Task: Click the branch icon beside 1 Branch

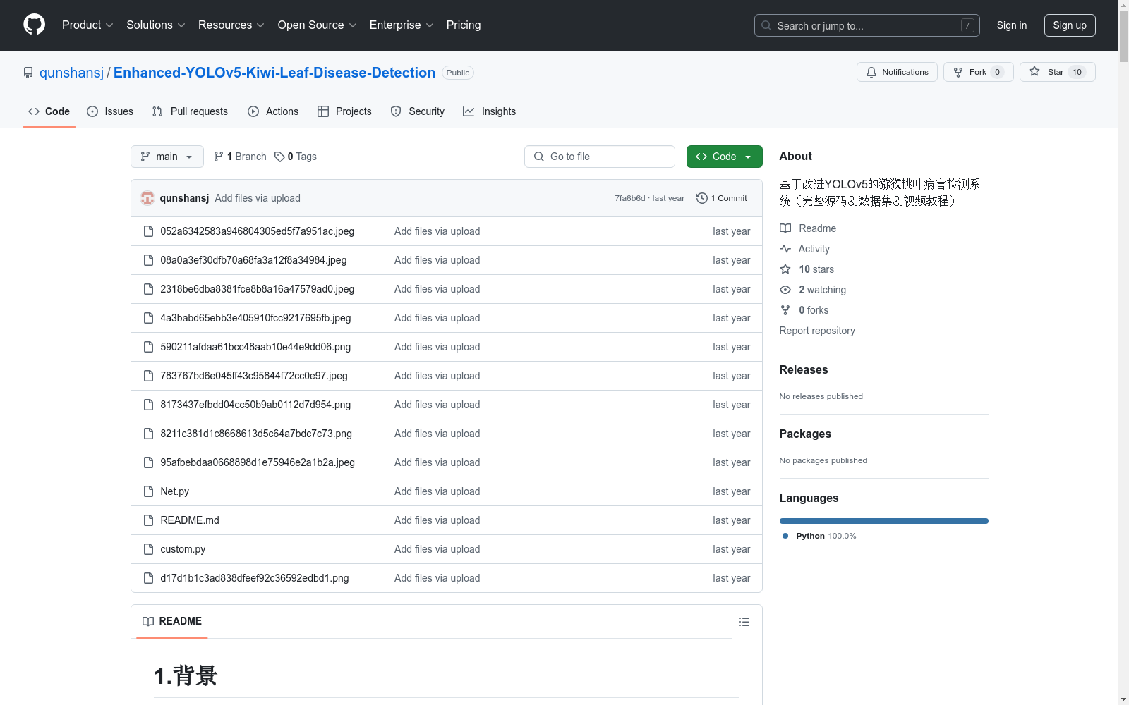Action: 219,157
